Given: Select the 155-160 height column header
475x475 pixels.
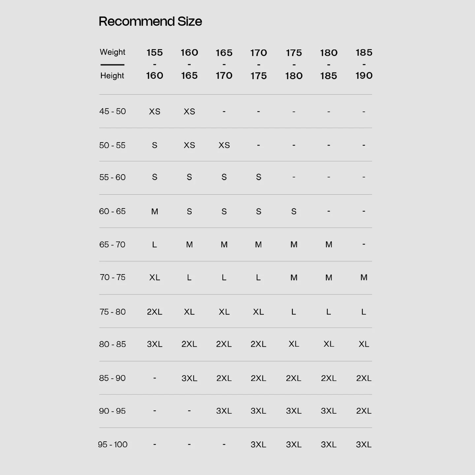Looking at the screenshot, I should point(155,64).
